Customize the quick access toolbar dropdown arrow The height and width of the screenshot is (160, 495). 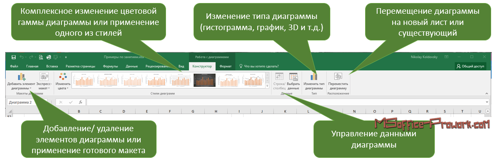(66, 57)
